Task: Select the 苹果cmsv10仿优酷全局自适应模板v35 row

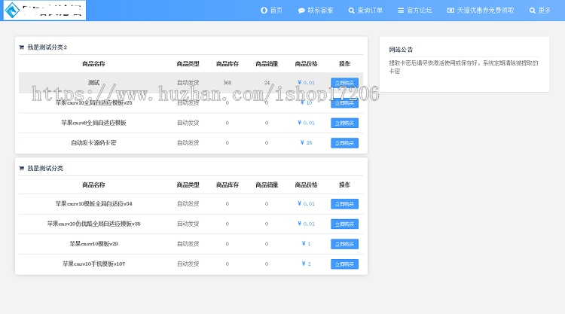Action: pos(93,224)
